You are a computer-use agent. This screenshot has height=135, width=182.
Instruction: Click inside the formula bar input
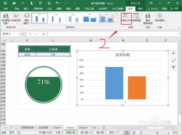pyautogui.click(x=113, y=34)
